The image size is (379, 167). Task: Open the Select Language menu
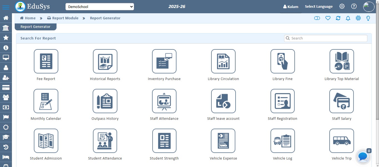tap(319, 6)
